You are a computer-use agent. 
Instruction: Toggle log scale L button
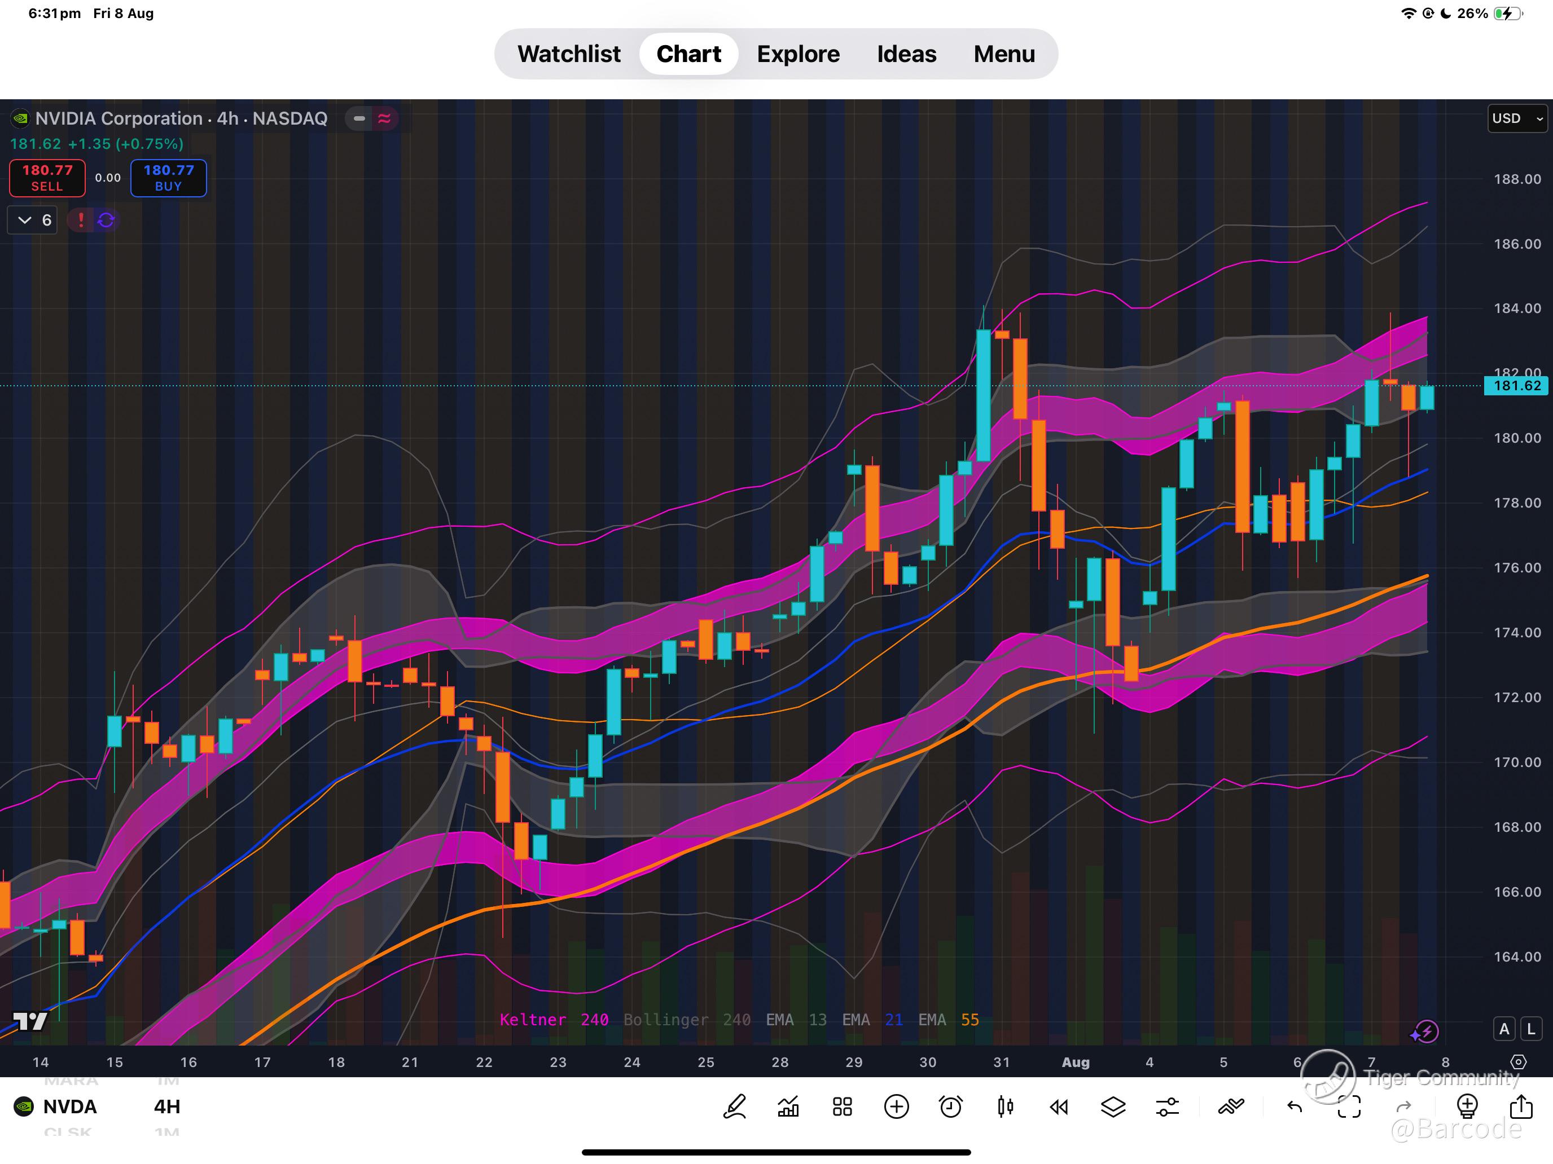(1531, 1029)
